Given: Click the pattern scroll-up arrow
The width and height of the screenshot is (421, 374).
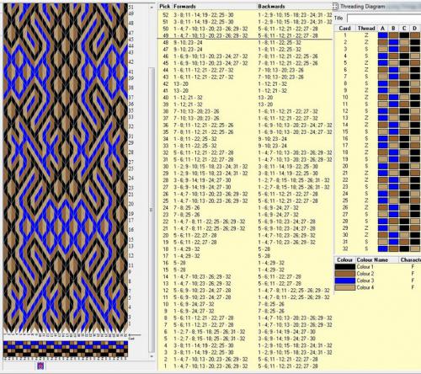Looking at the screenshot, I should [x=152, y=8].
